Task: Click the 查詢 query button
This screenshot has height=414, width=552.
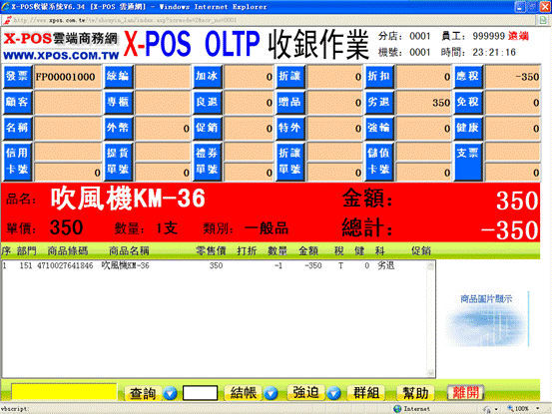Action: pyautogui.click(x=143, y=393)
